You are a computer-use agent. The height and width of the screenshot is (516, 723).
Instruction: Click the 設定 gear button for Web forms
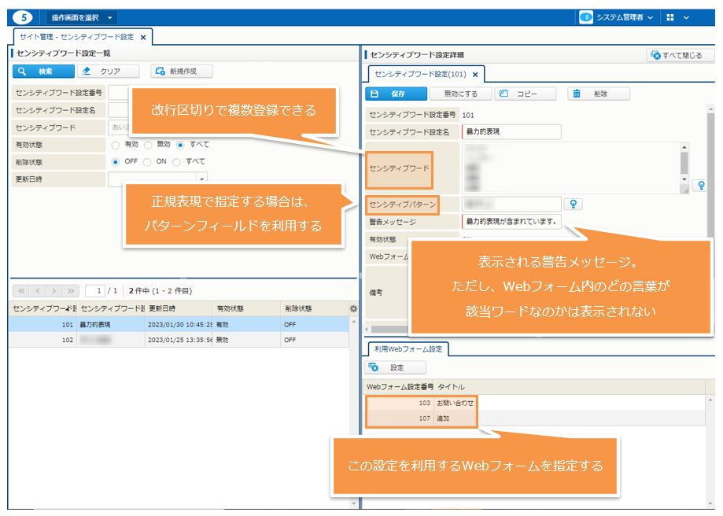pyautogui.click(x=396, y=367)
